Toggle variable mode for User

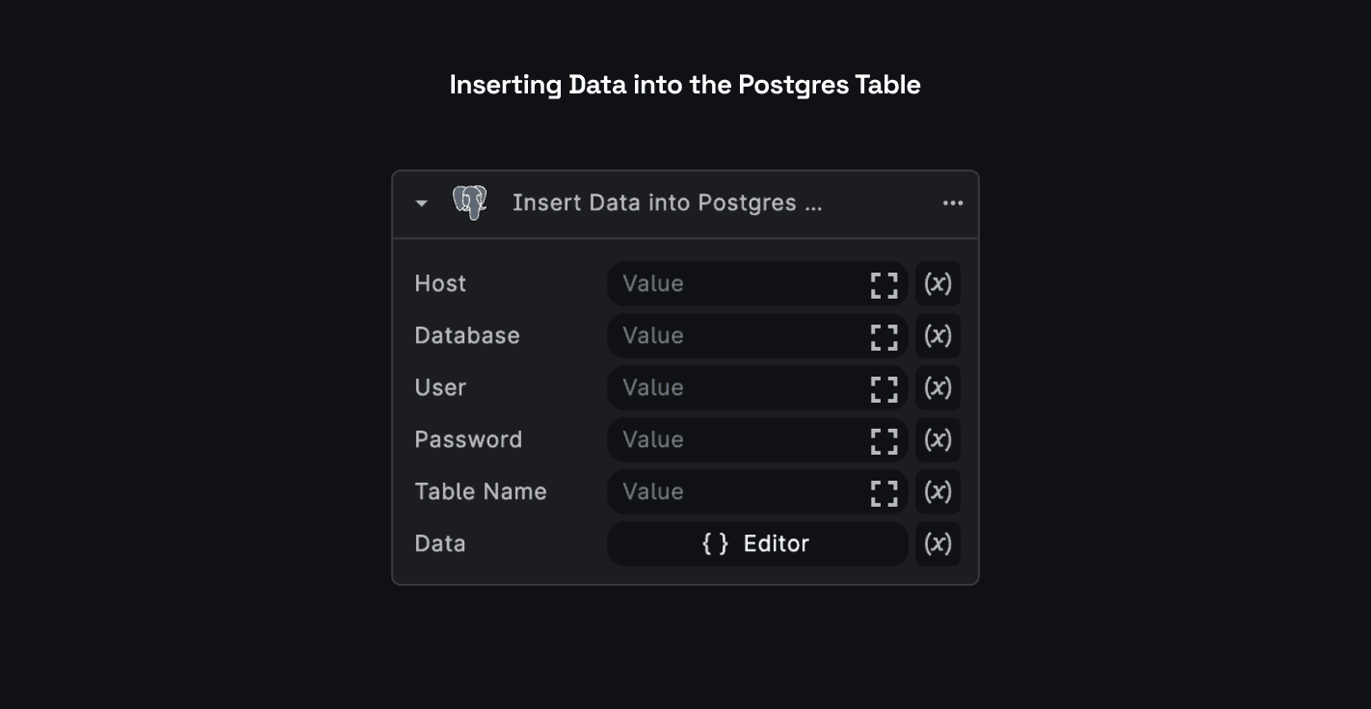coord(937,388)
